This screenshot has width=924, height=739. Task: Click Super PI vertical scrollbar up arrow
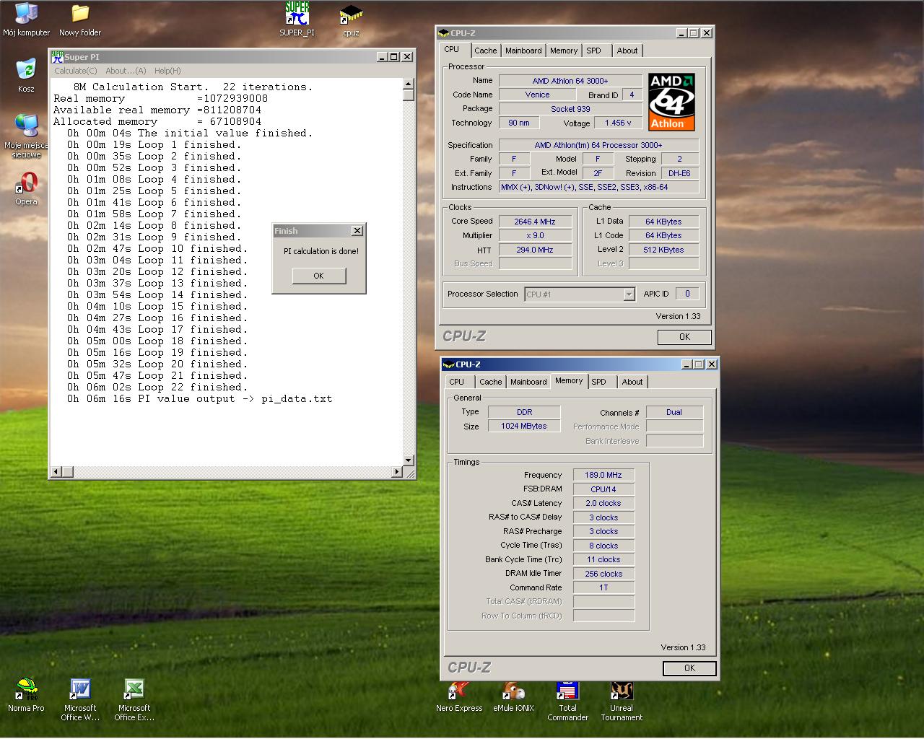point(408,84)
